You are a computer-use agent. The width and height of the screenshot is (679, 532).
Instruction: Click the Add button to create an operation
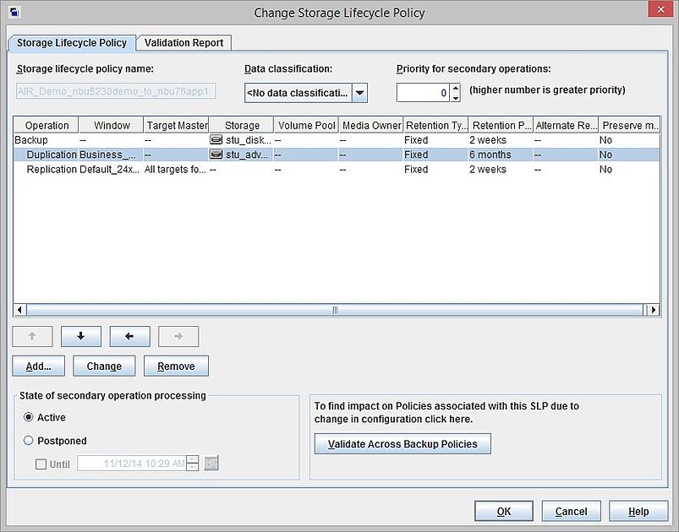pyautogui.click(x=37, y=366)
